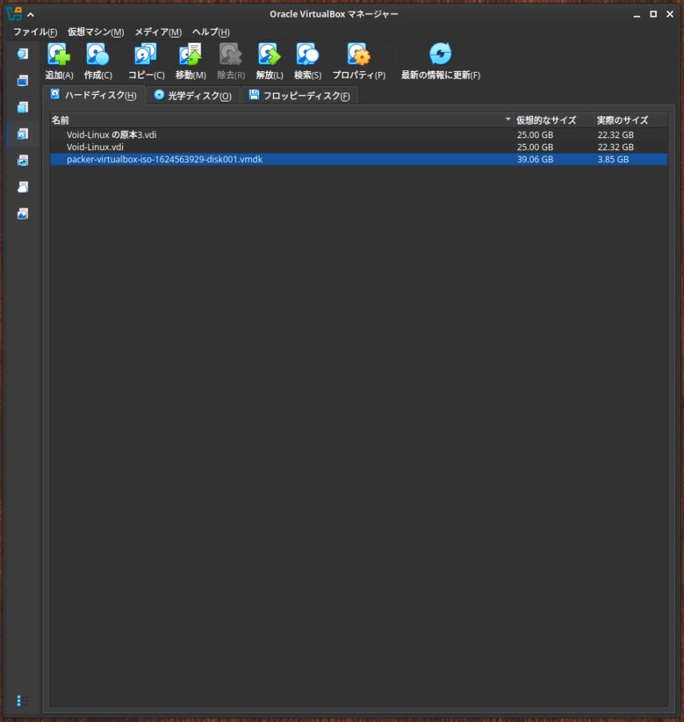
Task: Open the Activities tool in the sidebar
Action: pyautogui.click(x=22, y=214)
